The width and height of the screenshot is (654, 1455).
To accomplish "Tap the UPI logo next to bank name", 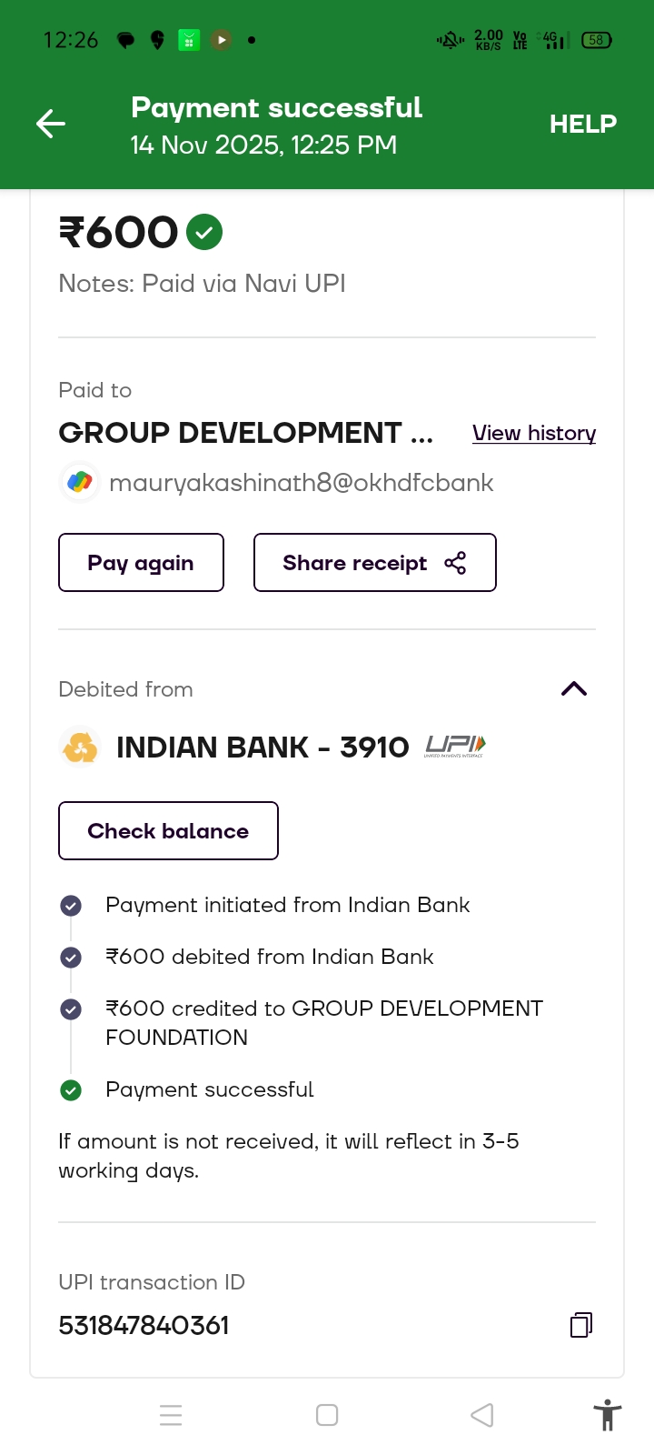I will click(455, 747).
